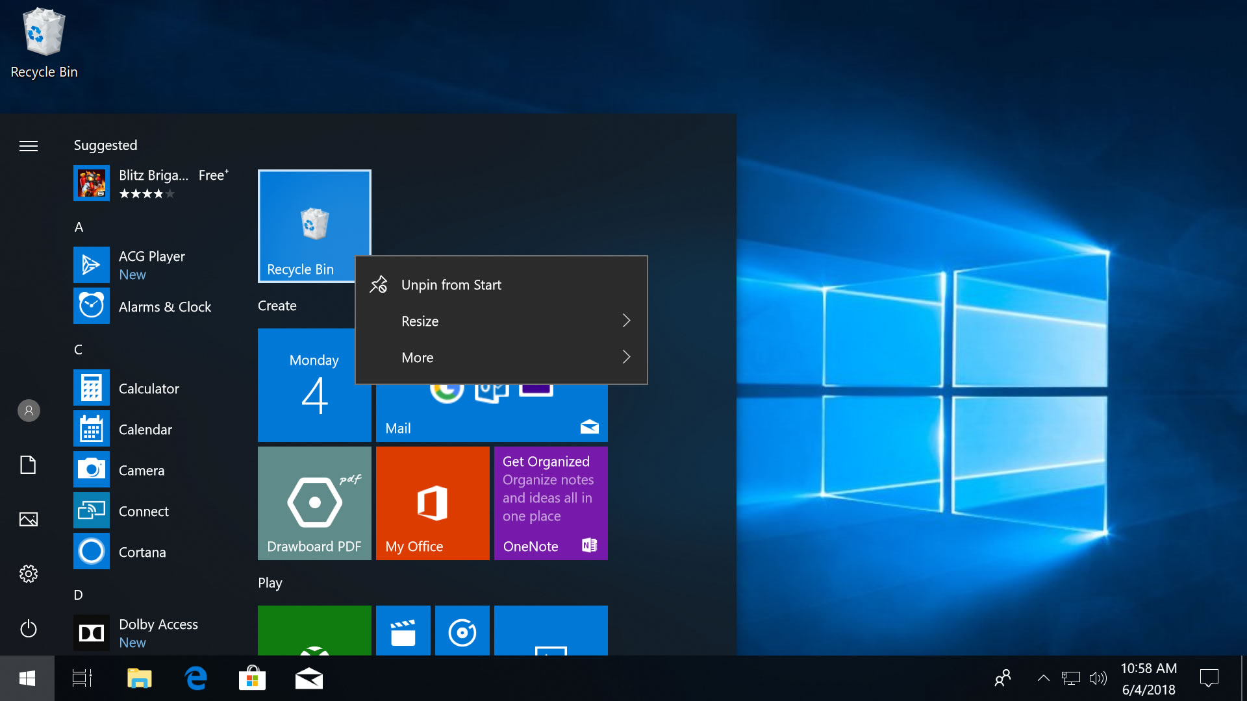Viewport: 1247px width, 701px height.
Task: Expand the Start menu hamburger
Action: 28,146
